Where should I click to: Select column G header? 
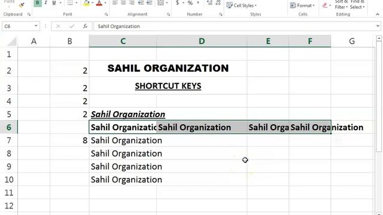(352, 41)
